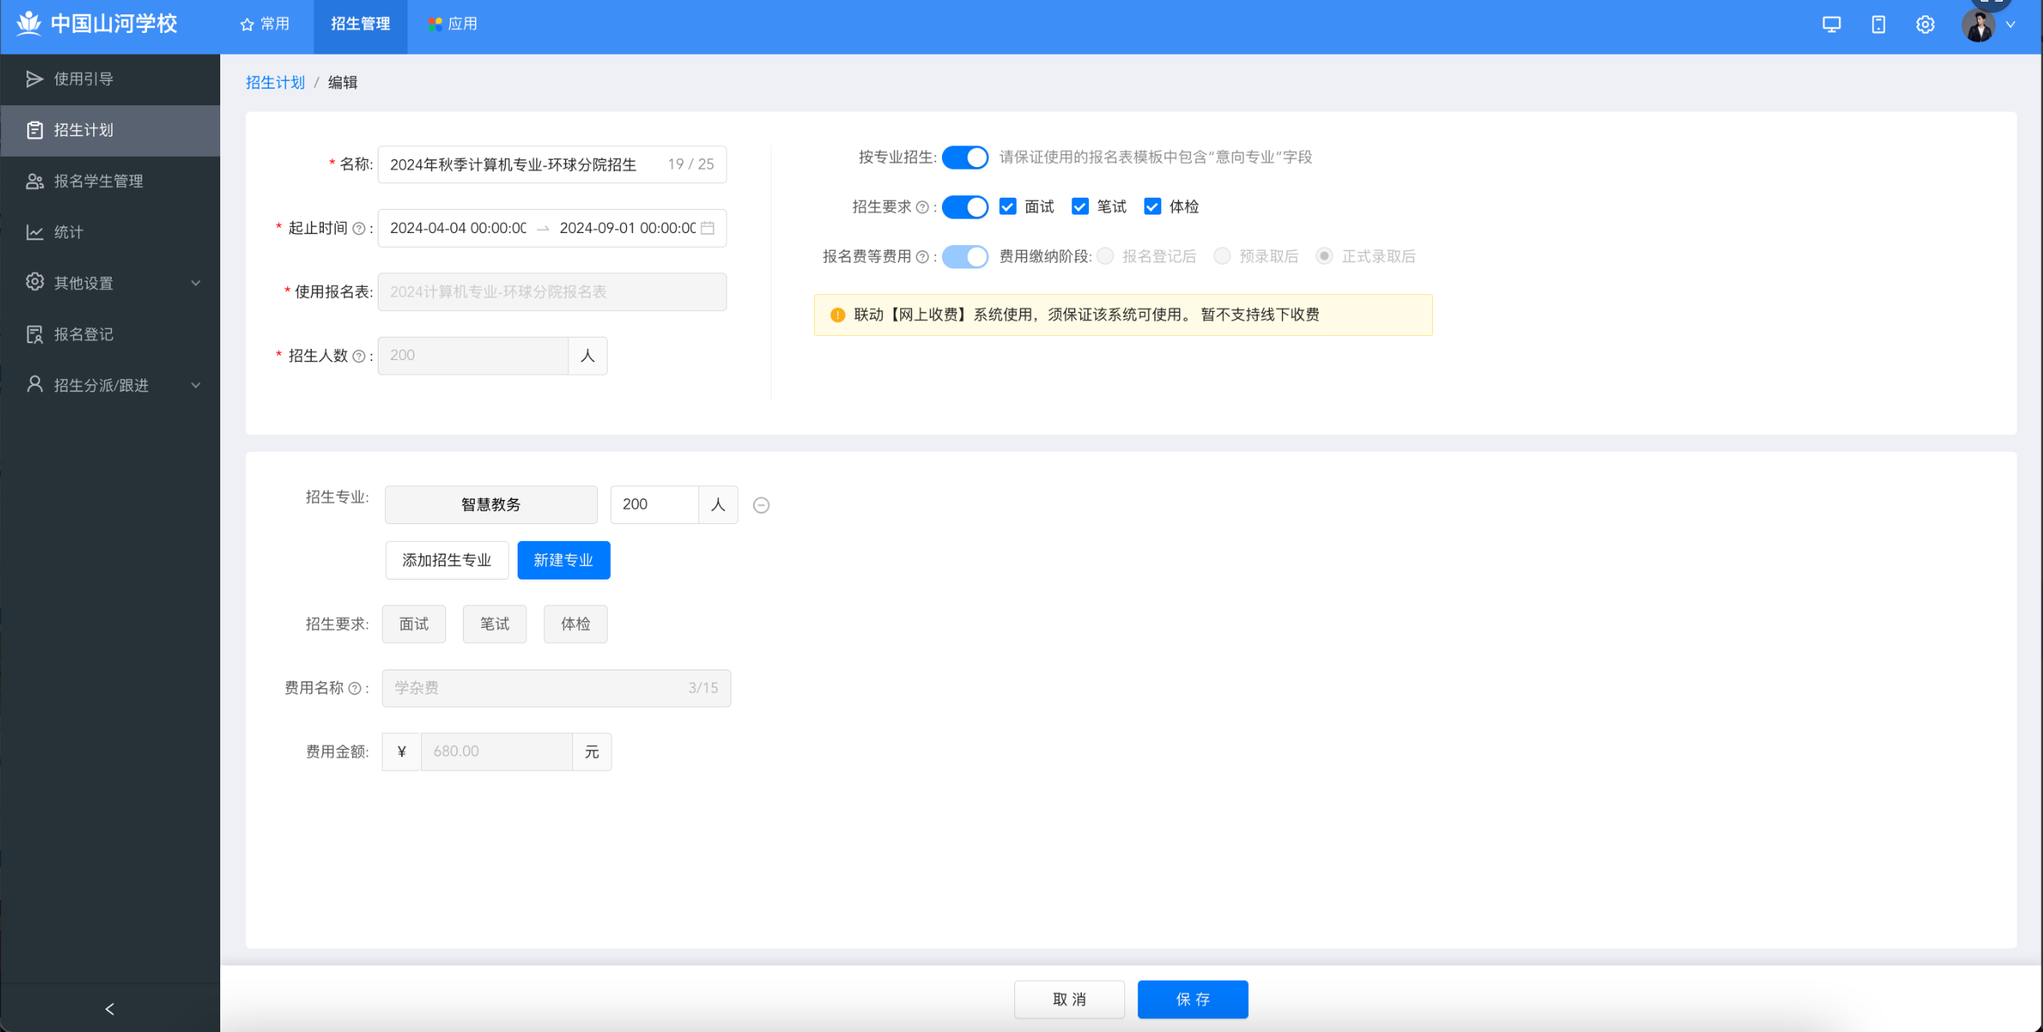The height and width of the screenshot is (1032, 2043).
Task: Click the mobile device icon in header
Action: 1878,24
